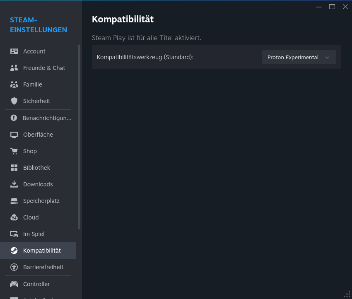352x299 pixels.
Task: Click the Kompatibilität page title
Action: [x=123, y=19]
